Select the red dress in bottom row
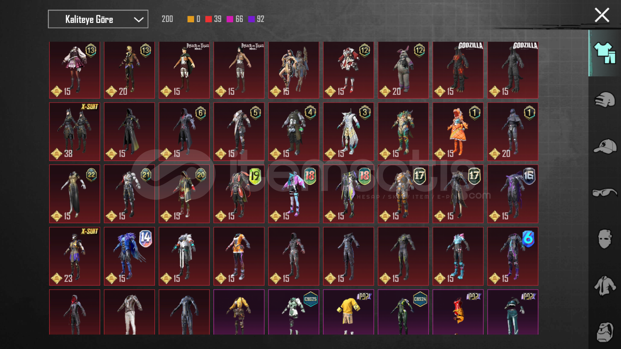 [458, 312]
